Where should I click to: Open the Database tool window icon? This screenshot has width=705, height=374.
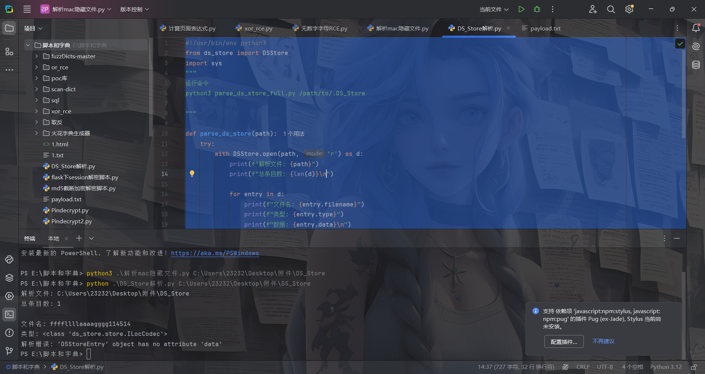pos(696,65)
